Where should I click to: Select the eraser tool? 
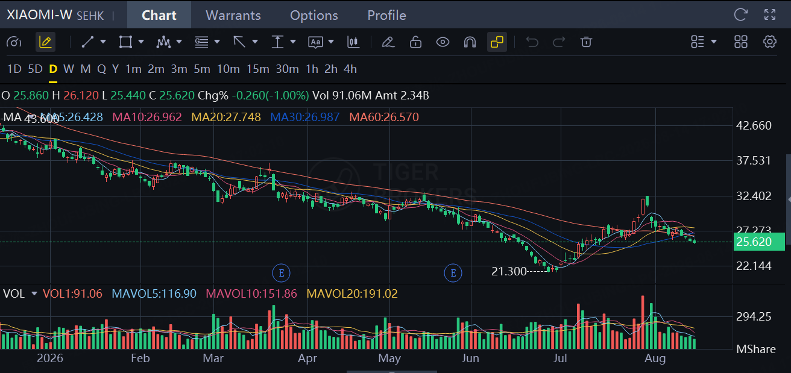[388, 42]
